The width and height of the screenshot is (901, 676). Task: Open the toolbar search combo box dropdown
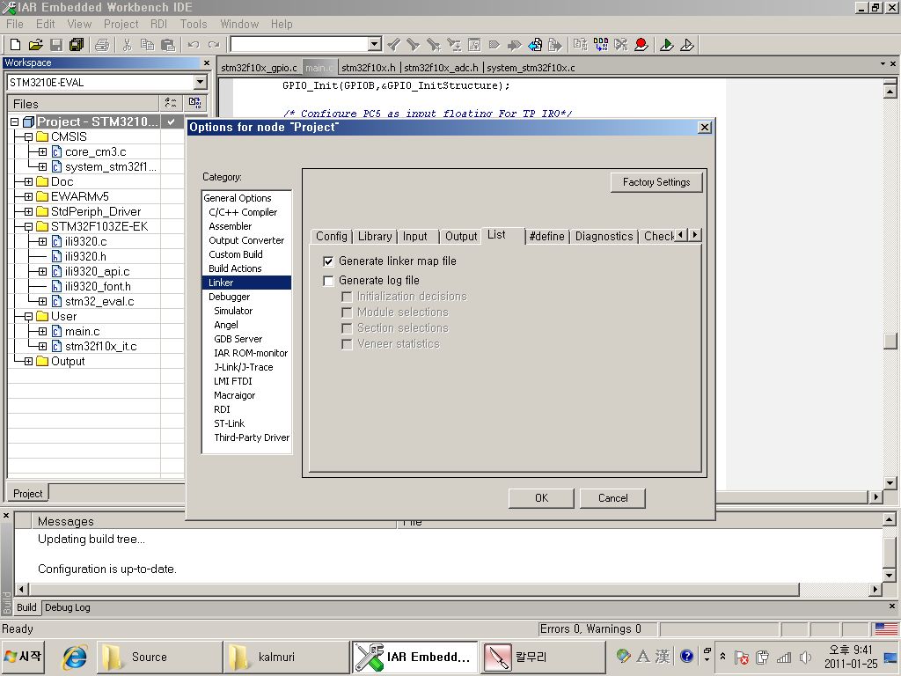click(374, 44)
